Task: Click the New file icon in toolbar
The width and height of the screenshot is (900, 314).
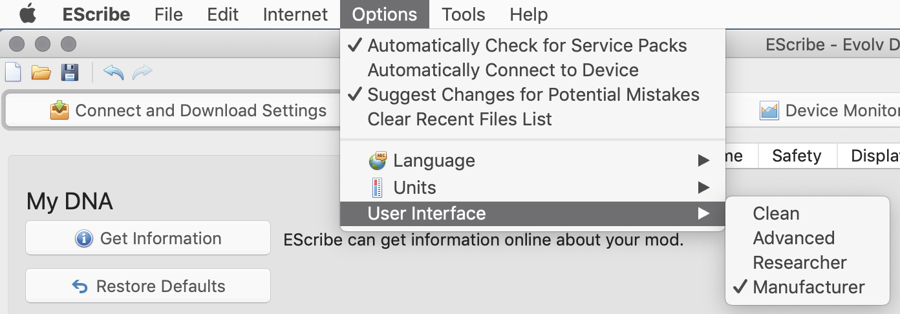Action: [13, 72]
